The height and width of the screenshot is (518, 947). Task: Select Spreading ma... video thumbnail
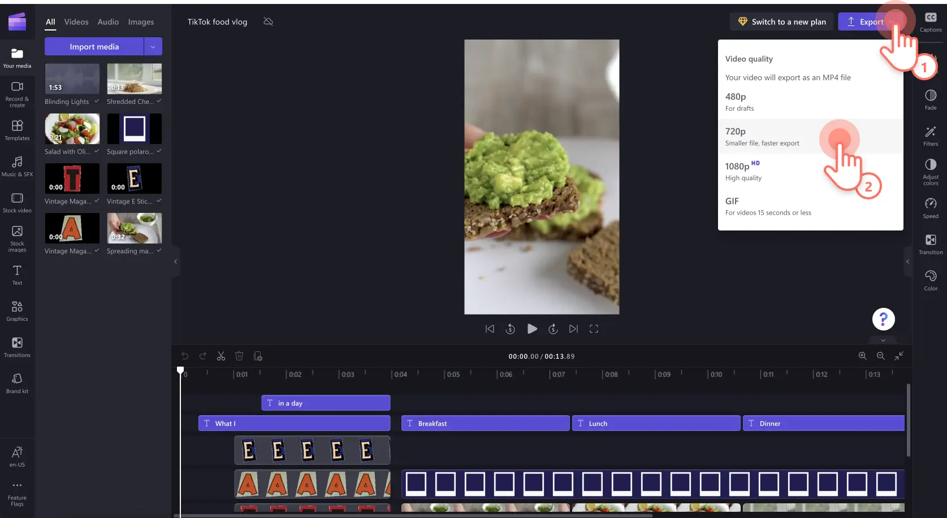point(134,228)
